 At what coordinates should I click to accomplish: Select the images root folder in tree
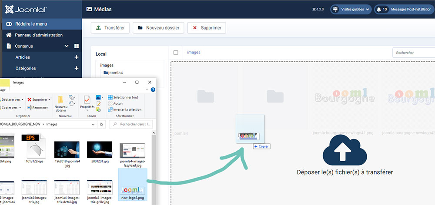point(107,66)
